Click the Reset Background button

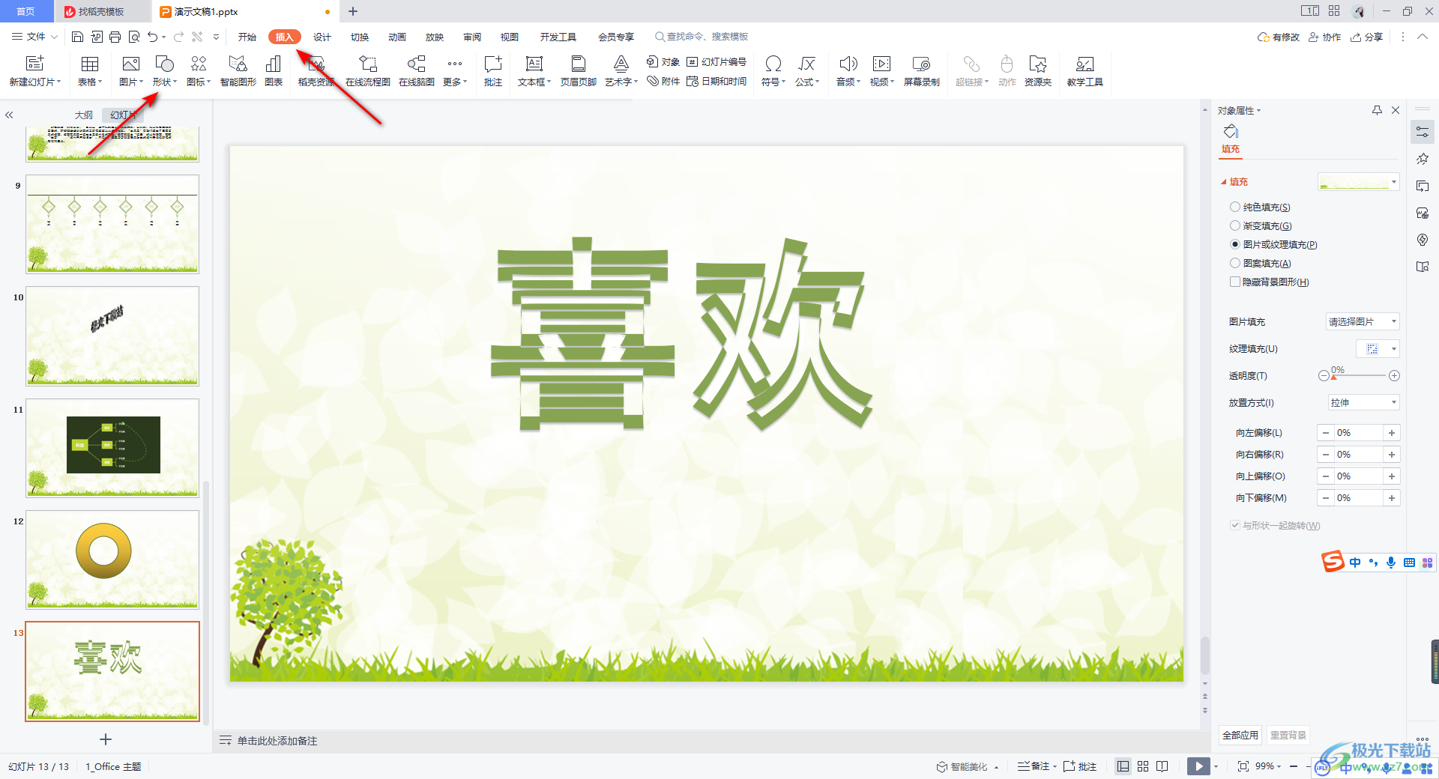[x=1288, y=736]
